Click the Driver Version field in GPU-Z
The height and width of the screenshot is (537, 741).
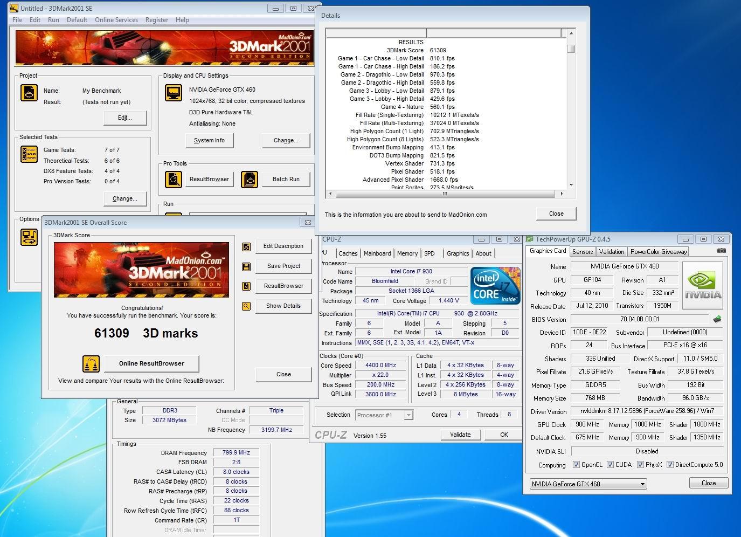tap(647, 411)
